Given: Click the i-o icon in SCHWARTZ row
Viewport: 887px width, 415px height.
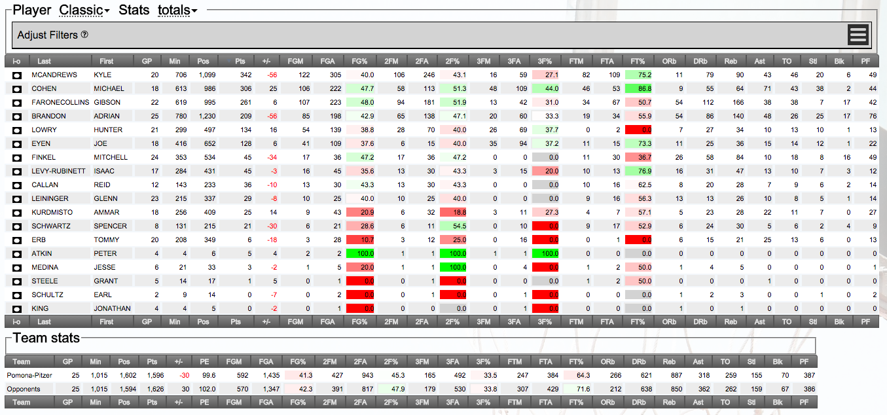Looking at the screenshot, I should coord(16,226).
